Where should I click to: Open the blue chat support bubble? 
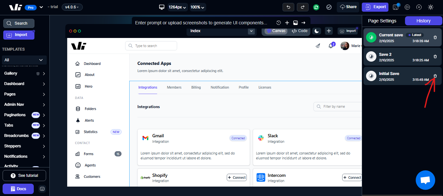coord(425,180)
